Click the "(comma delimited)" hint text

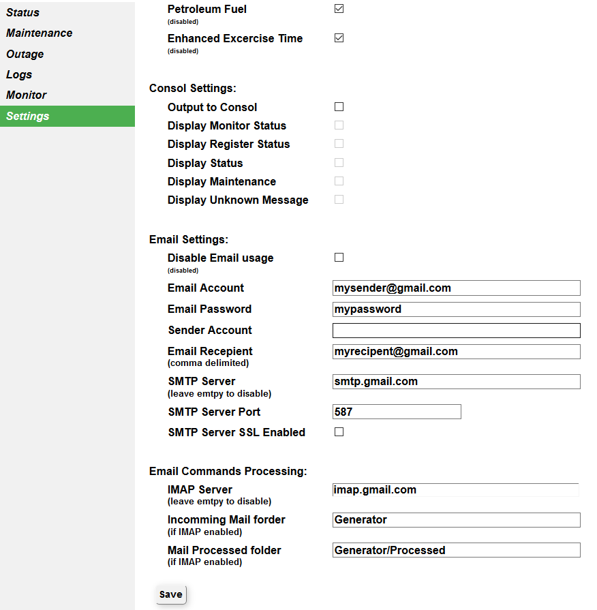tap(208, 363)
